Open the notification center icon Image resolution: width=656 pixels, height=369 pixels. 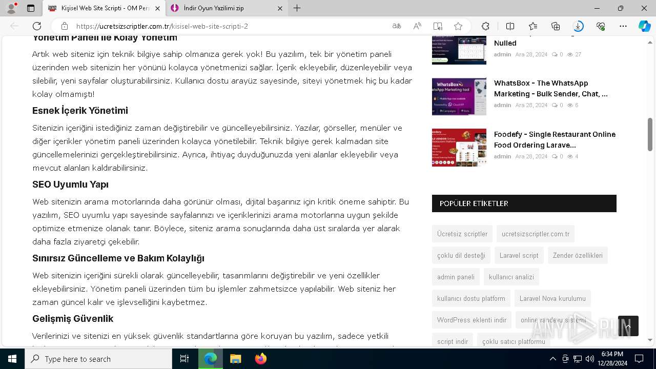point(639,359)
